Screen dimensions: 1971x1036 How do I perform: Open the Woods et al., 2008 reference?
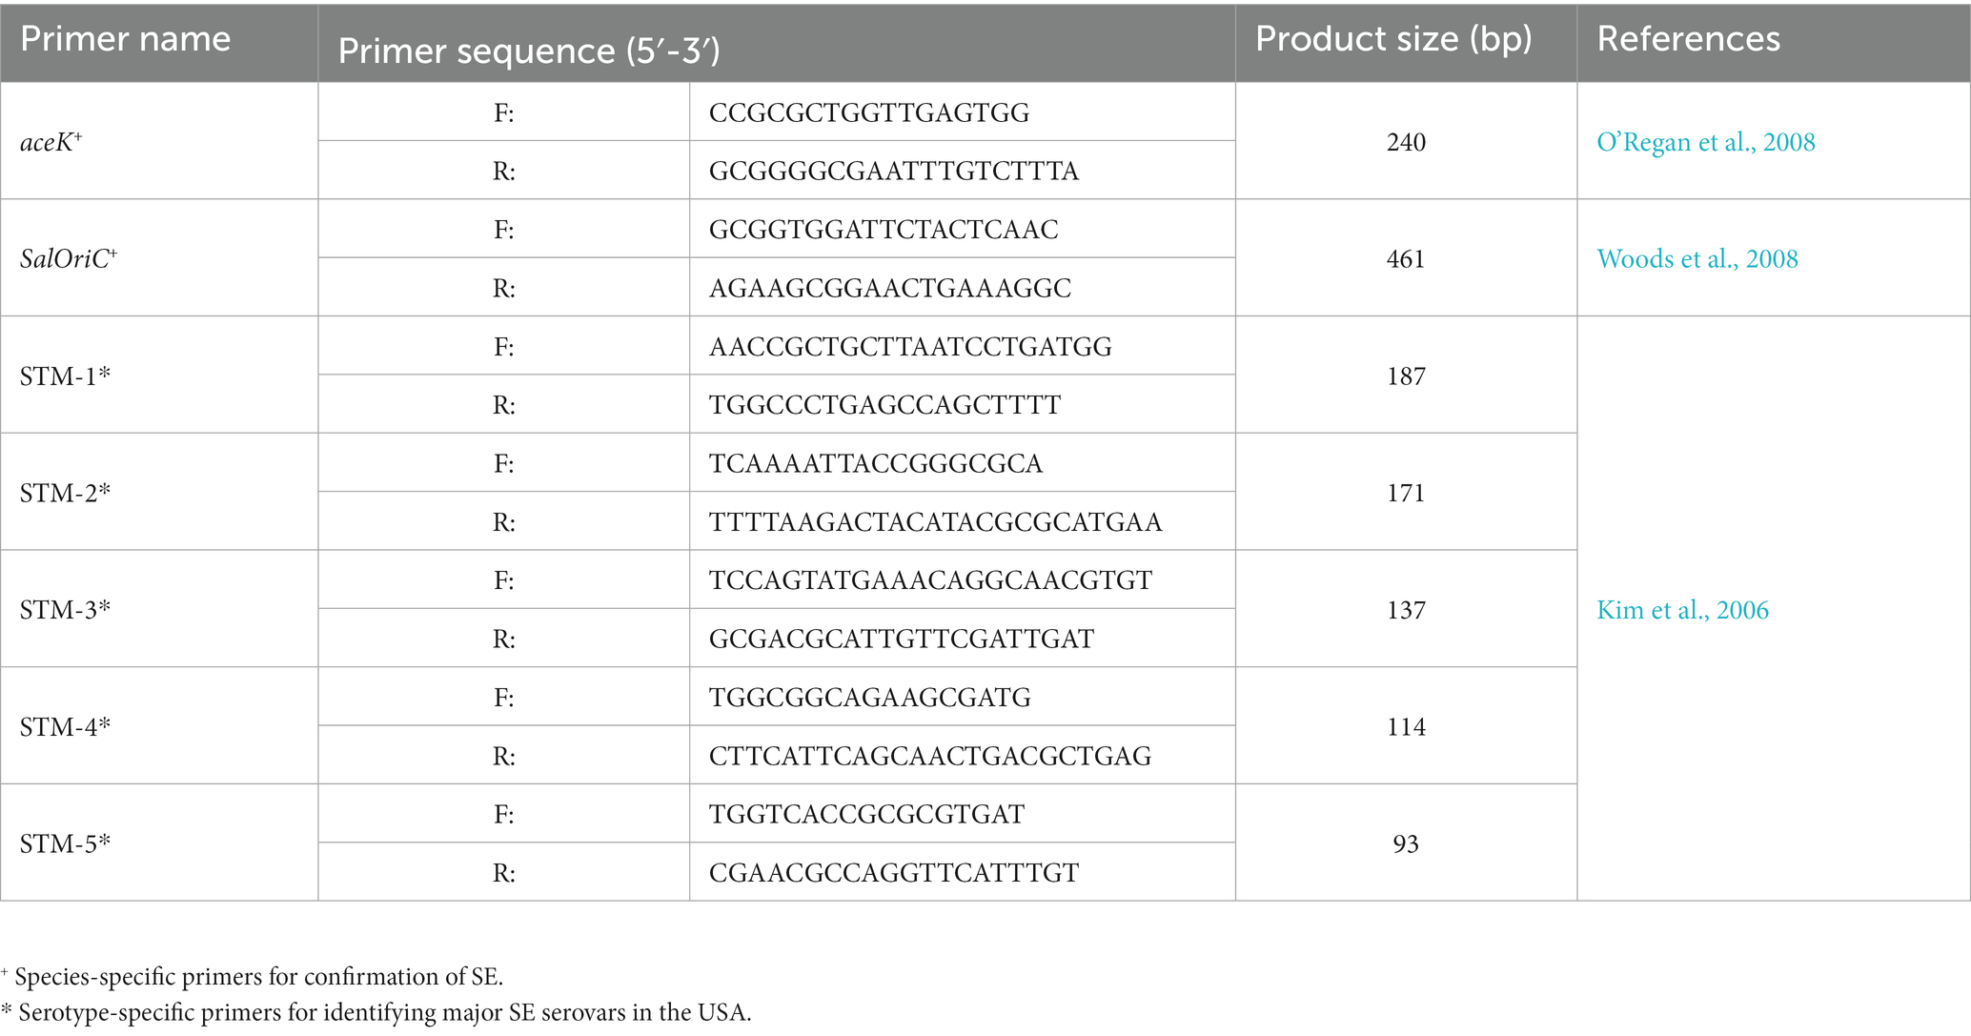click(1697, 259)
